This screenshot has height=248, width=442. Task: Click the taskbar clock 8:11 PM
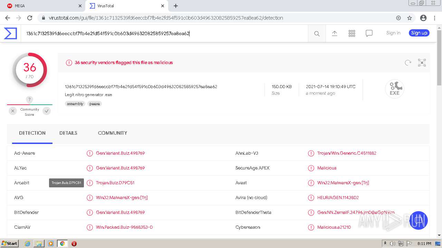tap(424, 244)
